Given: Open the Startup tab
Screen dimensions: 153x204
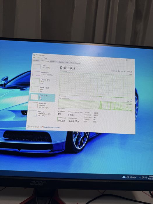Looking at the screenshot, I should click(61, 62).
